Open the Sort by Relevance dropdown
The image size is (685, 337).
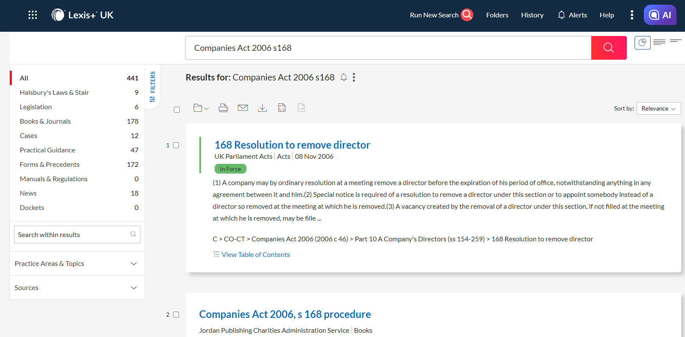(658, 108)
